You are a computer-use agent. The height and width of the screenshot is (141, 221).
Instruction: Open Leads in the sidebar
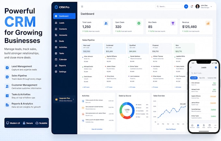(x=64, y=23)
